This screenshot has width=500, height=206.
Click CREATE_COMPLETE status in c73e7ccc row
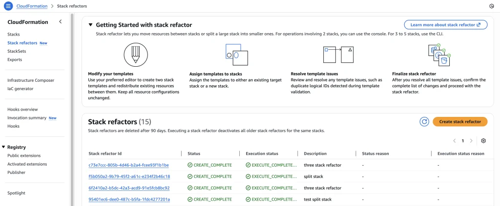(210, 165)
